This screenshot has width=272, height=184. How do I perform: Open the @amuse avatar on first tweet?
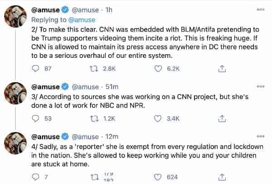point(15,16)
